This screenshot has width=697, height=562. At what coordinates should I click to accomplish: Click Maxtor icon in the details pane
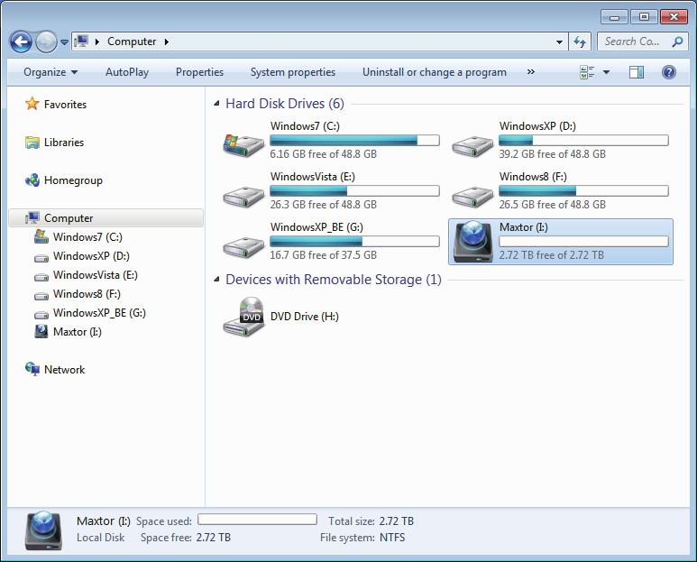click(x=43, y=530)
